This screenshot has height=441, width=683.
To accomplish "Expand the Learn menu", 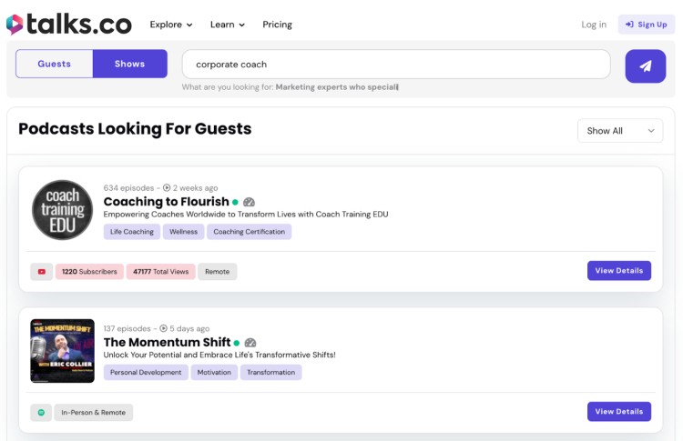I will [228, 25].
